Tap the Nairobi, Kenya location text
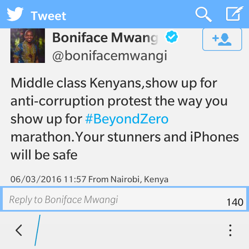The height and width of the screenshot is (249, 249). (x=139, y=179)
